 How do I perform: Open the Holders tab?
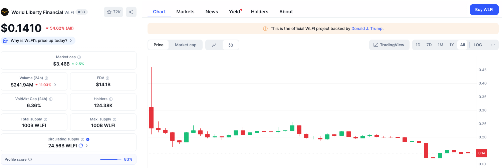[260, 12]
